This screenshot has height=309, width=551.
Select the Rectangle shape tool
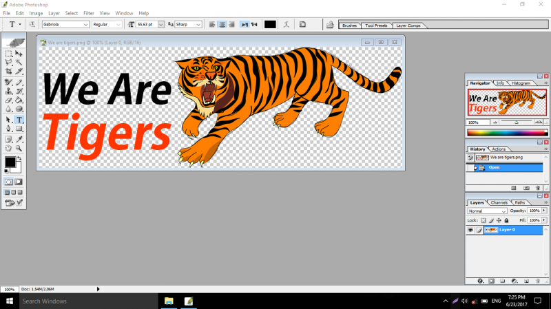[19, 129]
